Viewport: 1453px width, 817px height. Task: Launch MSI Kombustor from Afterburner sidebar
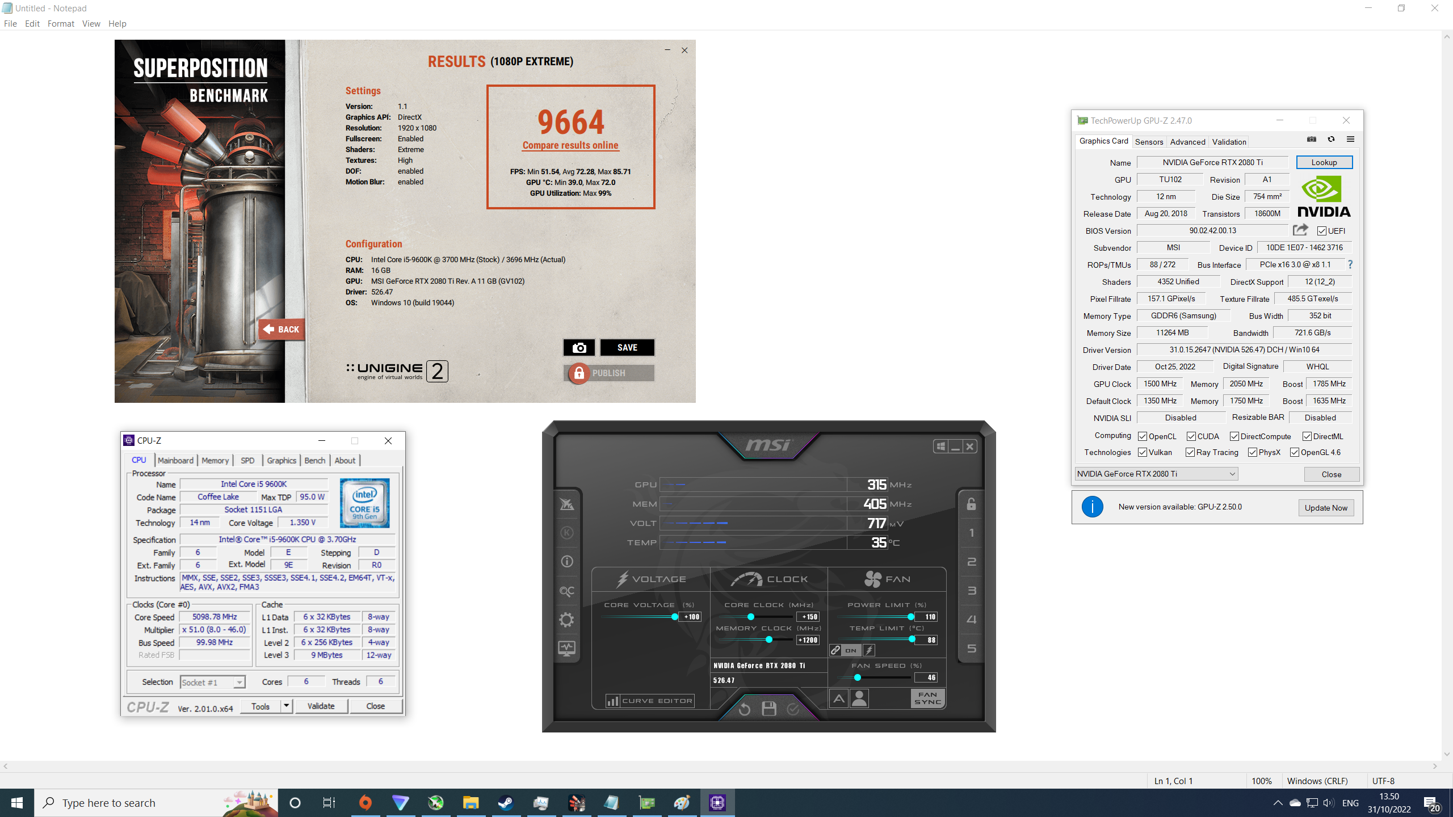tap(566, 533)
